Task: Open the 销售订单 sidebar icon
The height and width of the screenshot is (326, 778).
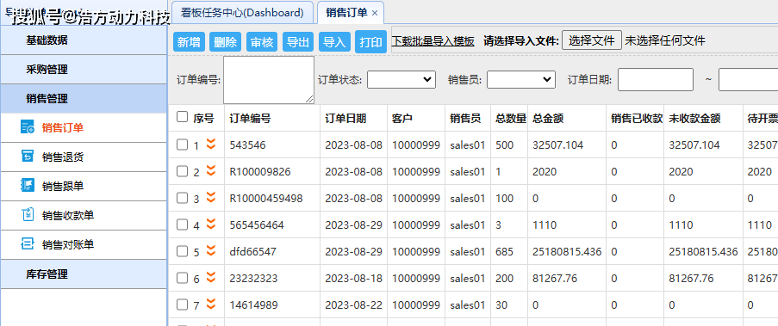Action: click(28, 126)
